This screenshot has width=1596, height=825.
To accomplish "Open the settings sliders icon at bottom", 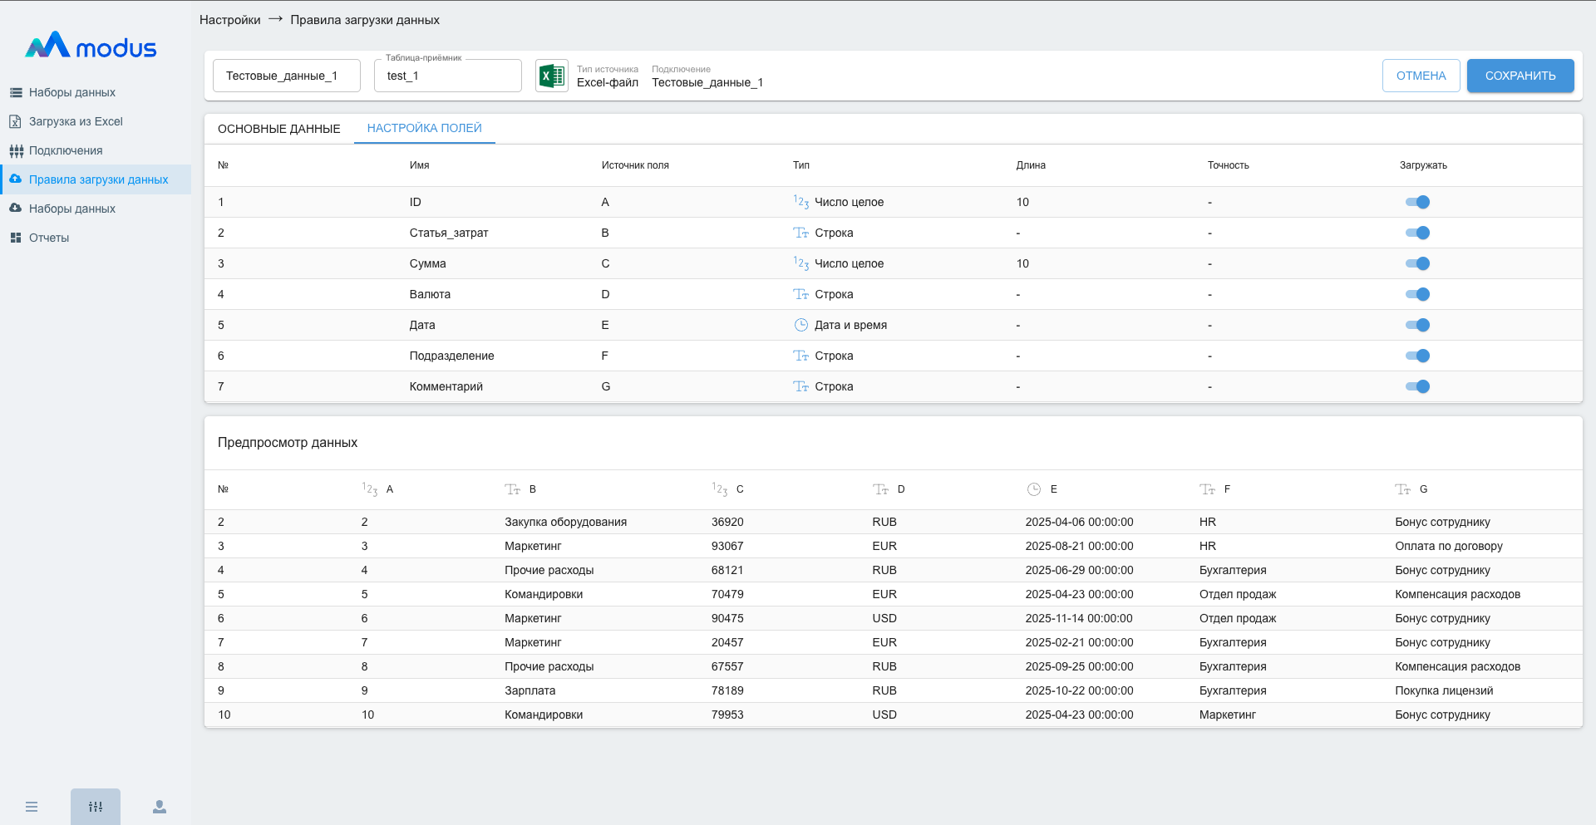I will 96,807.
